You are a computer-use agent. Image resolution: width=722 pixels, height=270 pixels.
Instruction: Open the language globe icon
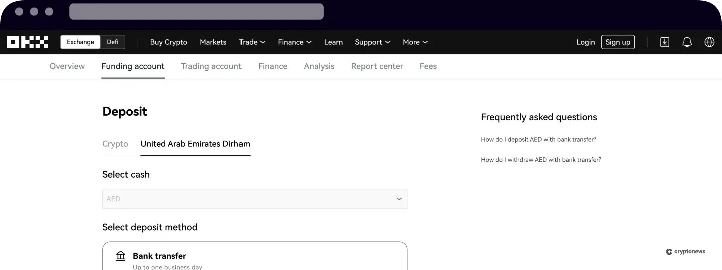(x=709, y=42)
